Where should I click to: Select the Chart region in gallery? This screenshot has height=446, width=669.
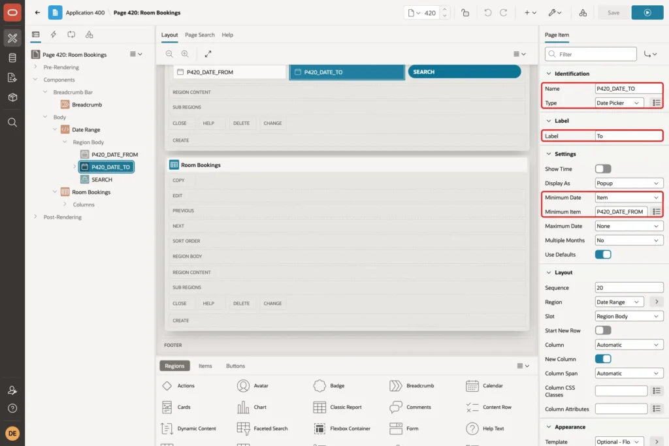point(252,407)
